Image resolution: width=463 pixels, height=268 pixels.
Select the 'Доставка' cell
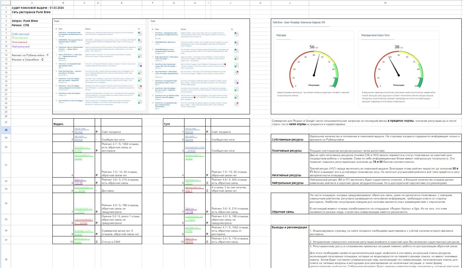121,189
